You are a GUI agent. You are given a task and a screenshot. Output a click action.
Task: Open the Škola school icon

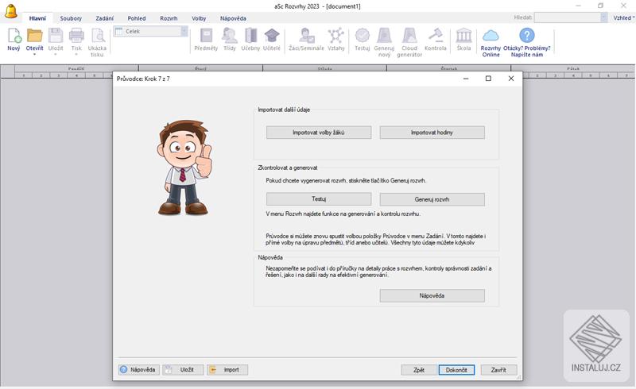pos(463,36)
